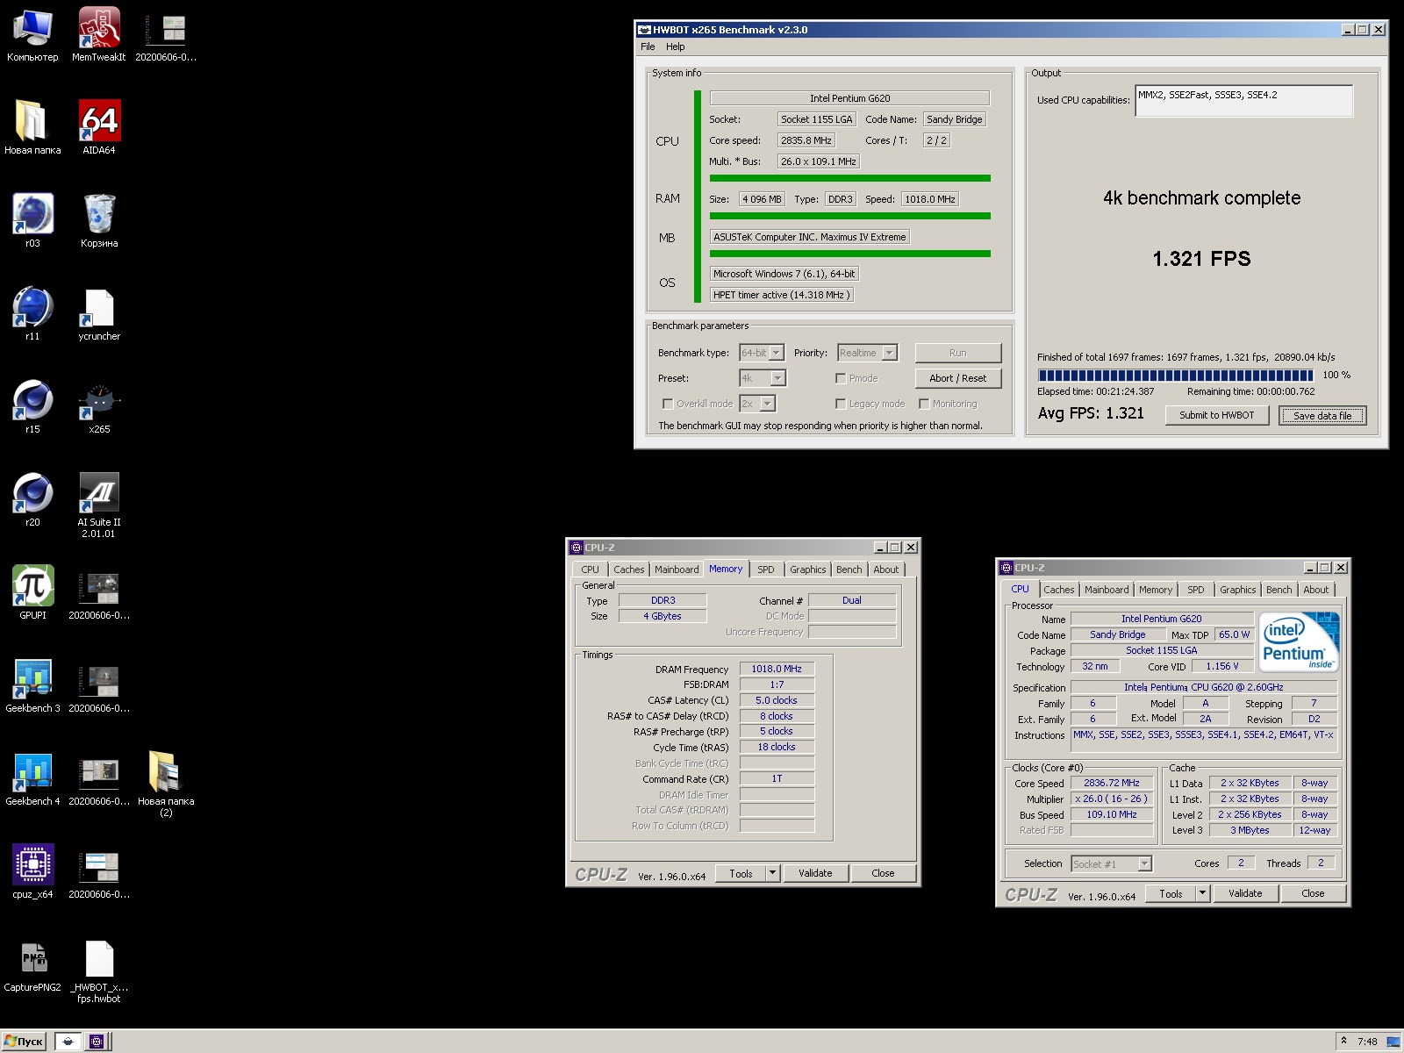Select the r03 desktop shortcut
This screenshot has width=1404, height=1053.
32,221
